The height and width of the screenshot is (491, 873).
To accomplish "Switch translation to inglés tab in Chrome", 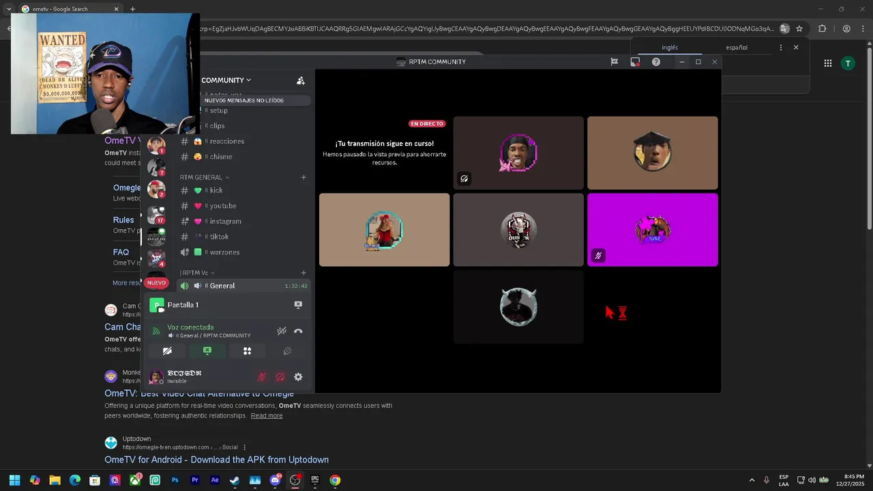I will pos(670,48).
